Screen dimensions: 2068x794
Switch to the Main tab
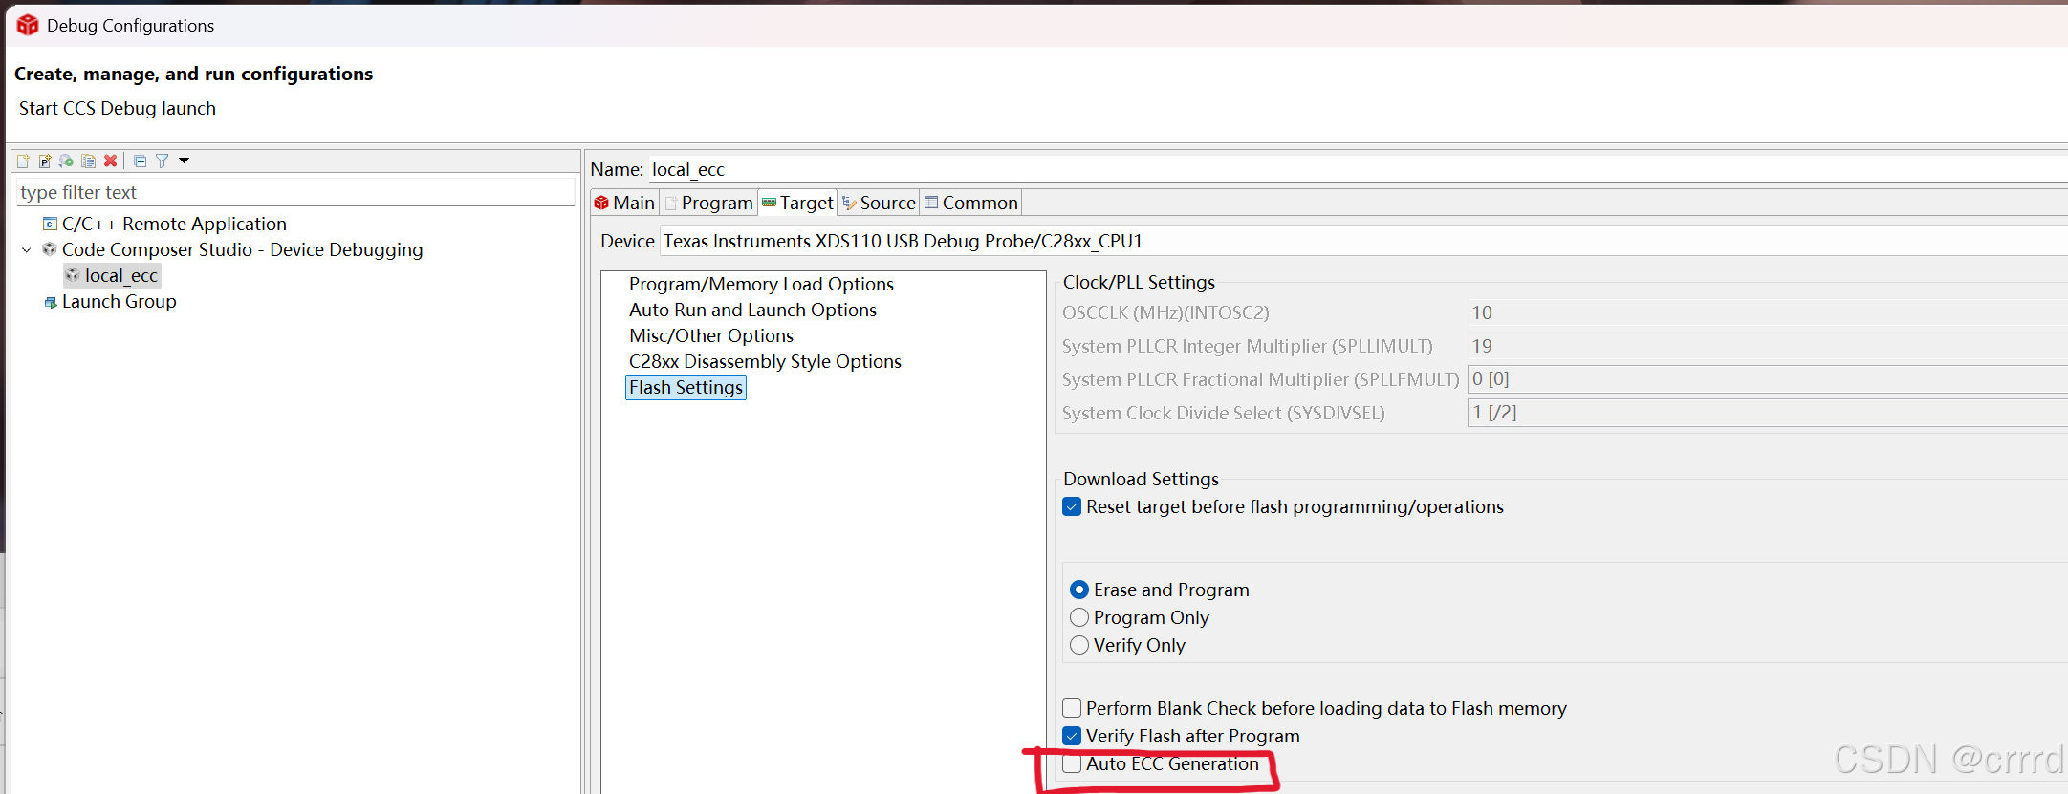tap(625, 203)
